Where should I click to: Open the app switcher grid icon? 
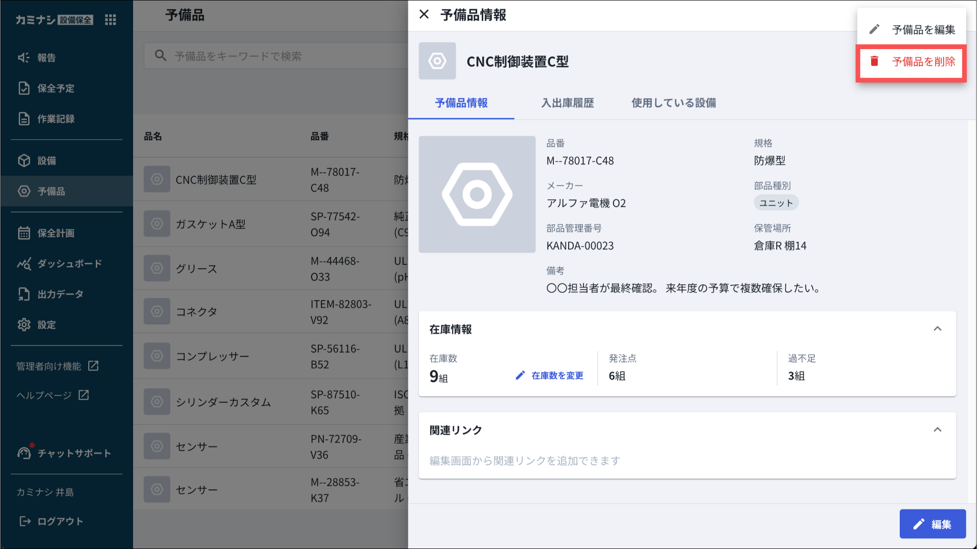point(110,20)
